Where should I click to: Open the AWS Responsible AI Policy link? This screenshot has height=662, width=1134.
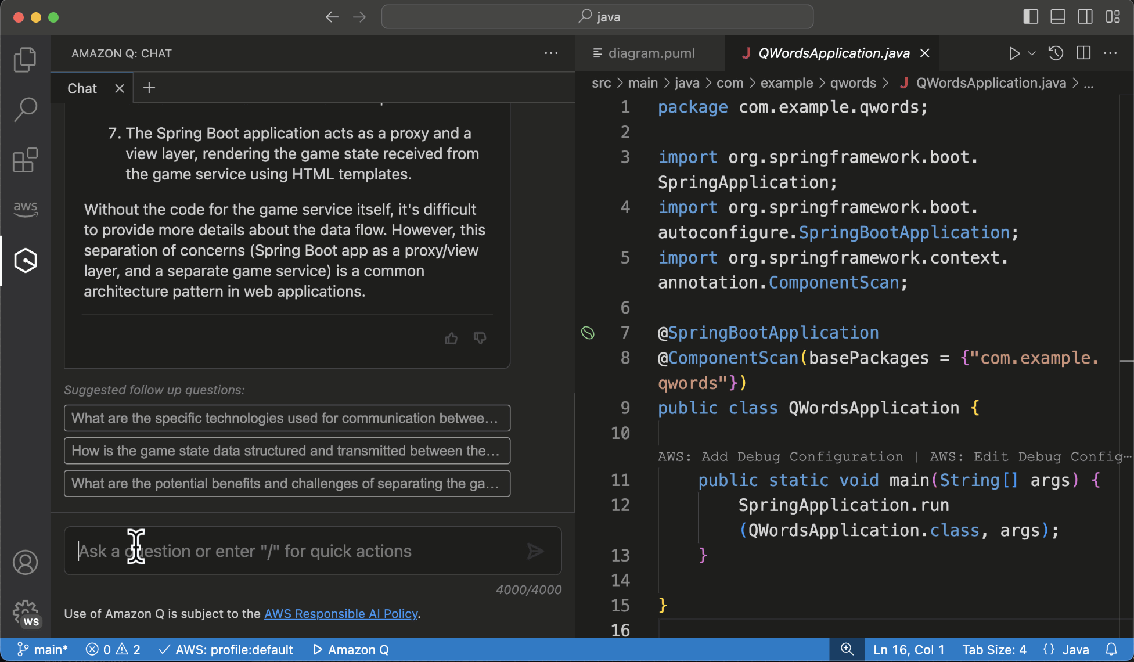(341, 613)
